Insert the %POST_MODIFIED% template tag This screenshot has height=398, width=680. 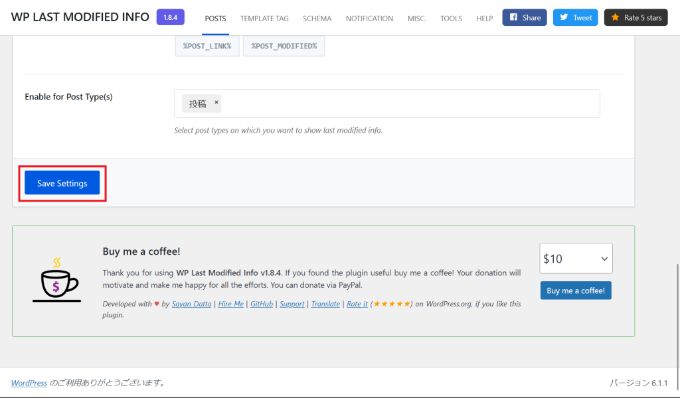(284, 46)
